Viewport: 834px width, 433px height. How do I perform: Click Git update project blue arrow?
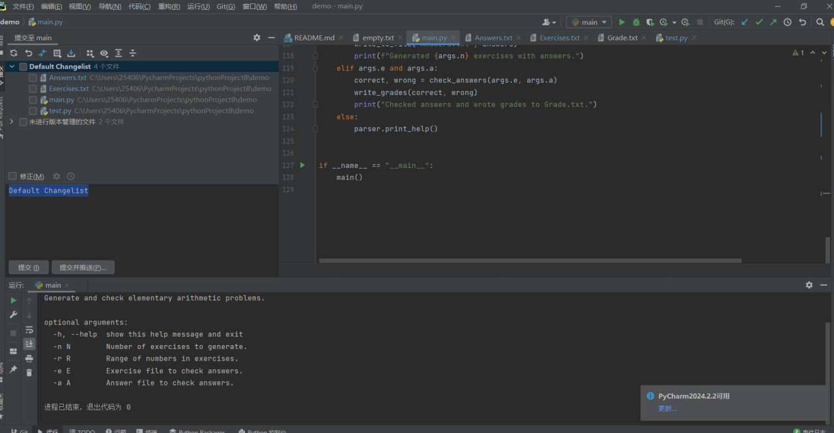(x=745, y=22)
